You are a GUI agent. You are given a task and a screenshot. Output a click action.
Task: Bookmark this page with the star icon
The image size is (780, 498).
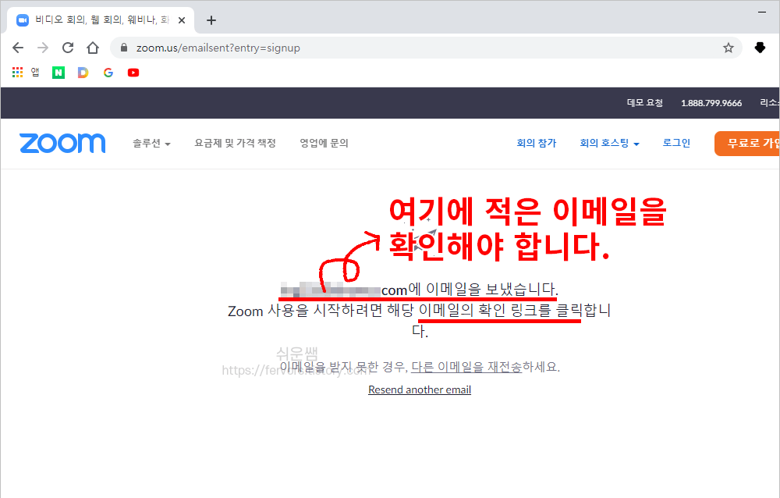729,48
